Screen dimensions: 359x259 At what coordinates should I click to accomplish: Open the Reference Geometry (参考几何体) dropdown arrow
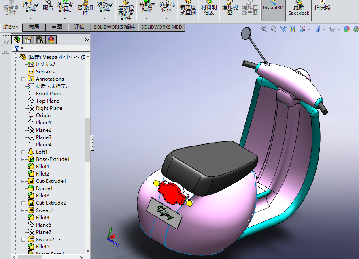pos(166,18)
